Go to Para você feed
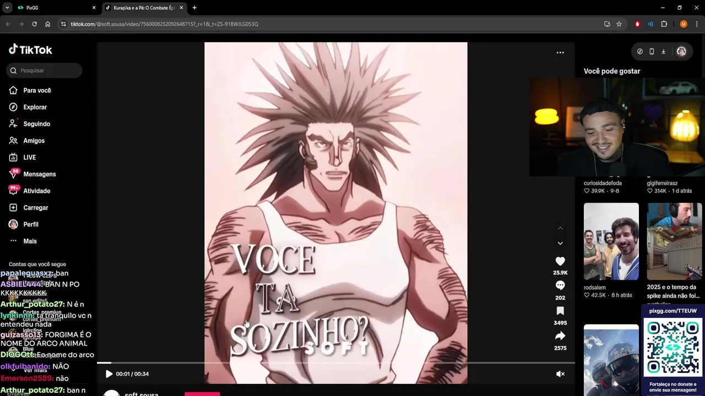 tap(30, 90)
